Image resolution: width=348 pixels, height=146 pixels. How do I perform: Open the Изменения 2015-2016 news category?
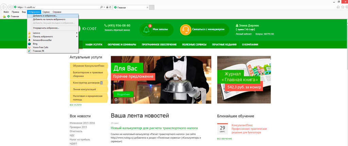pyautogui.click(x=82, y=123)
